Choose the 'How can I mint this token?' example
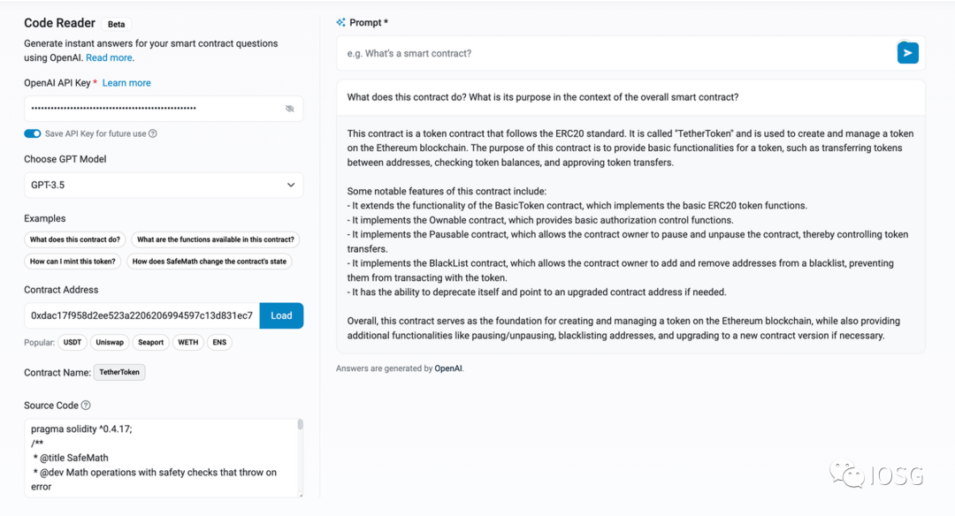955x516 pixels. click(73, 262)
